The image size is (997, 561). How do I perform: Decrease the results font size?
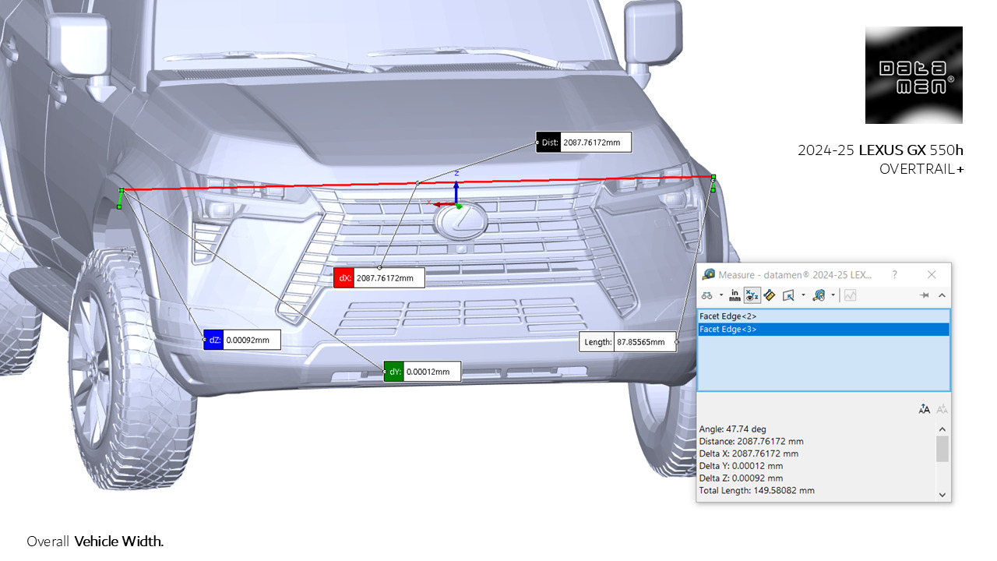point(942,408)
